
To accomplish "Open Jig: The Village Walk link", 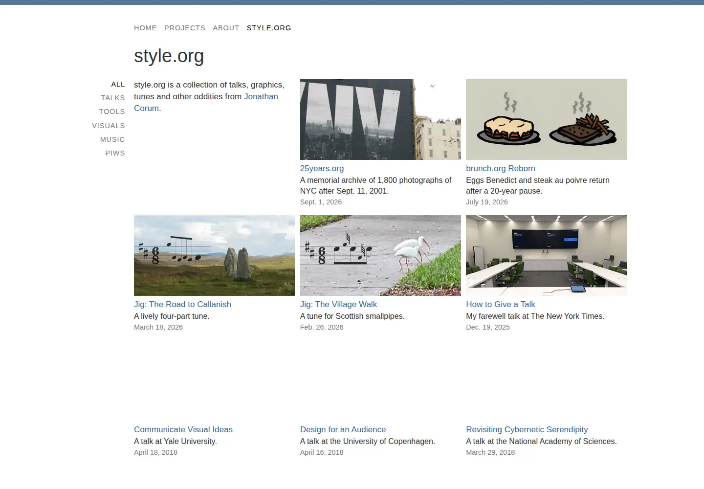I will 338,304.
